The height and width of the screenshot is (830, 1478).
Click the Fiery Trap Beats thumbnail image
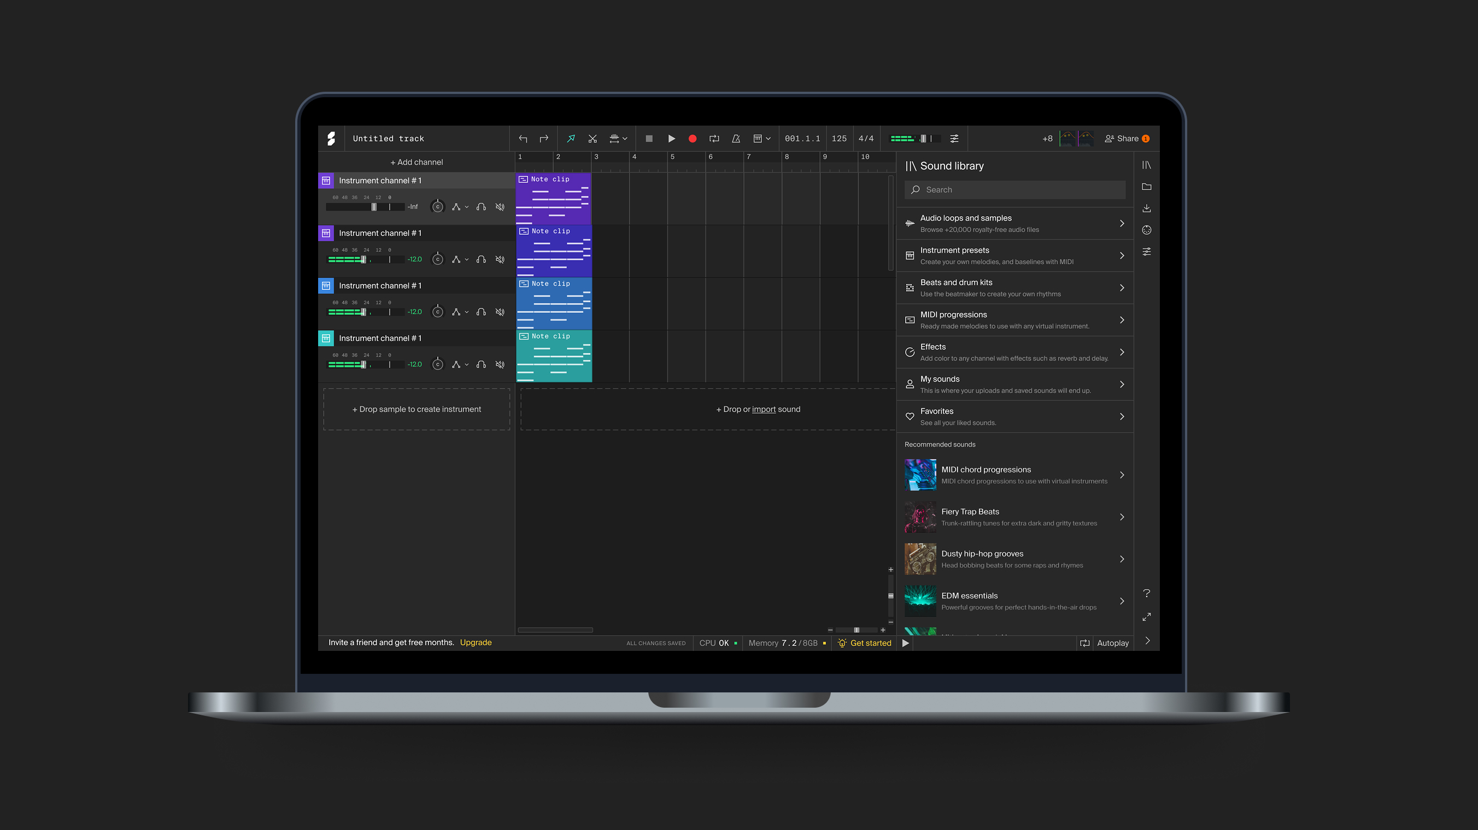coord(920,517)
